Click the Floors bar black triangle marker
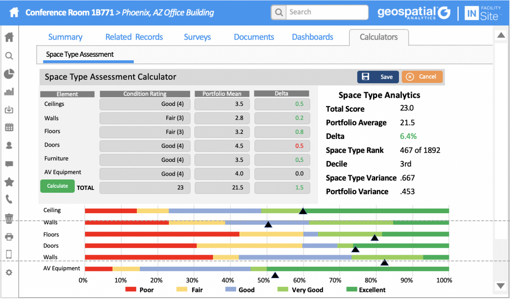510x299 pixels. click(374, 238)
